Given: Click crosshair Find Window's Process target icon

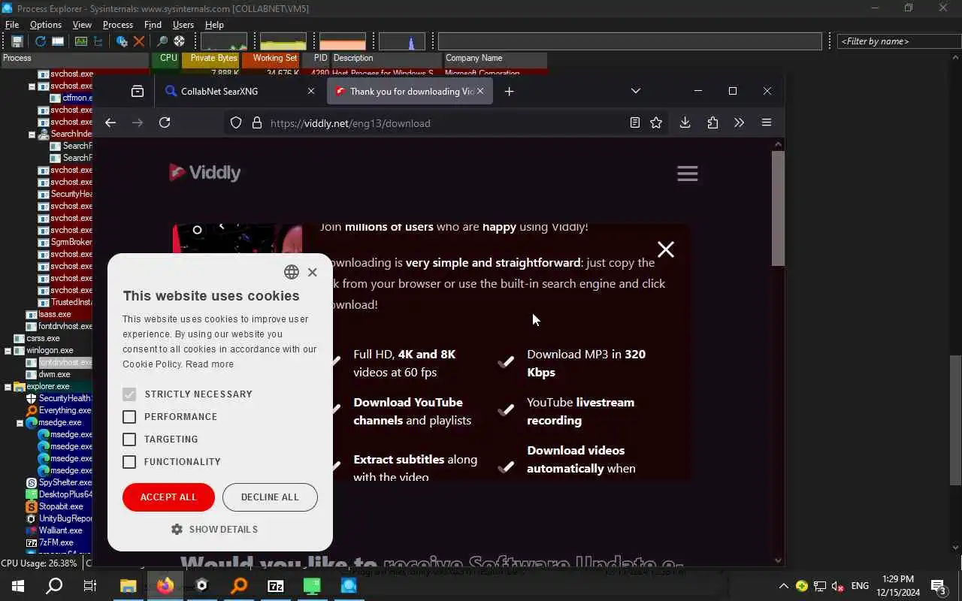Looking at the screenshot, I should [x=180, y=41].
